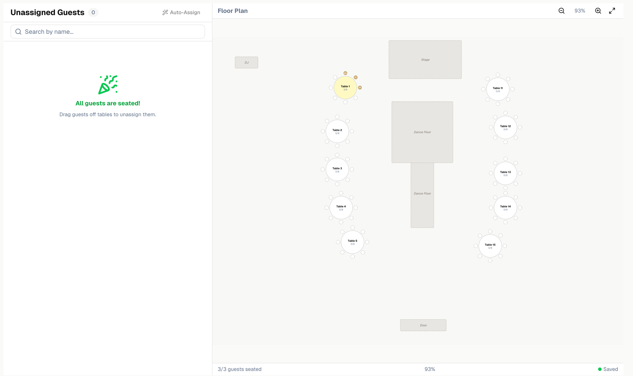Click the zoom in magnifier icon
The image size is (633, 376).
click(598, 11)
